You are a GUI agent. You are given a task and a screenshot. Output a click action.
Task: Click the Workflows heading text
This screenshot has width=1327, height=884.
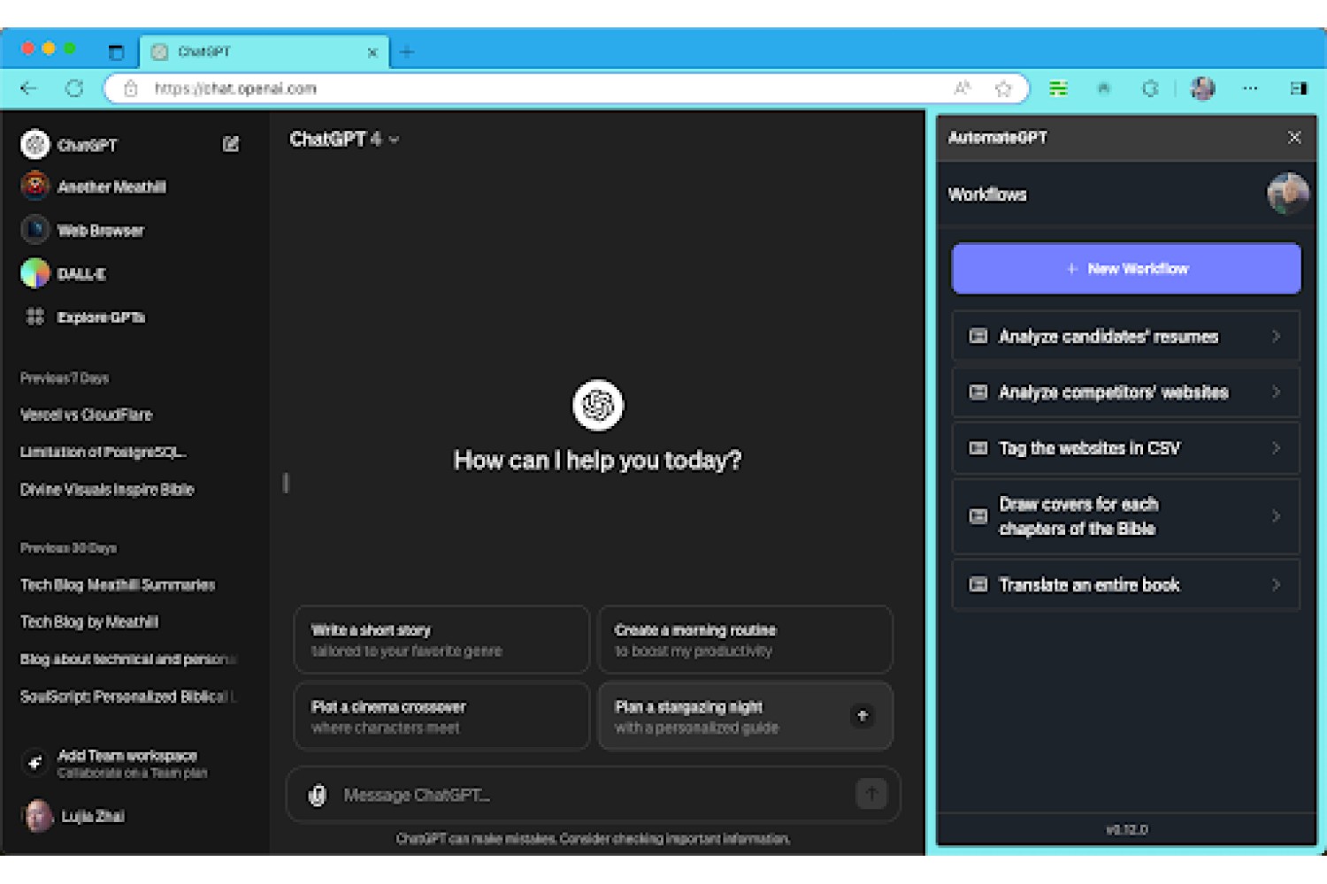click(x=987, y=194)
